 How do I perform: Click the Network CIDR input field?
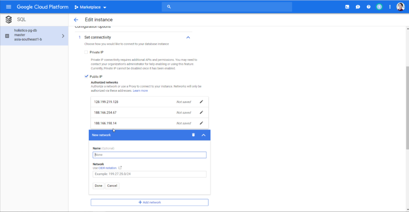point(150,174)
